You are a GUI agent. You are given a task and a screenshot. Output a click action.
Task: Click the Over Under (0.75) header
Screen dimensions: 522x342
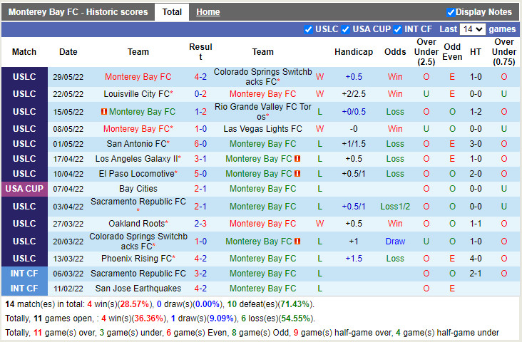(504, 52)
